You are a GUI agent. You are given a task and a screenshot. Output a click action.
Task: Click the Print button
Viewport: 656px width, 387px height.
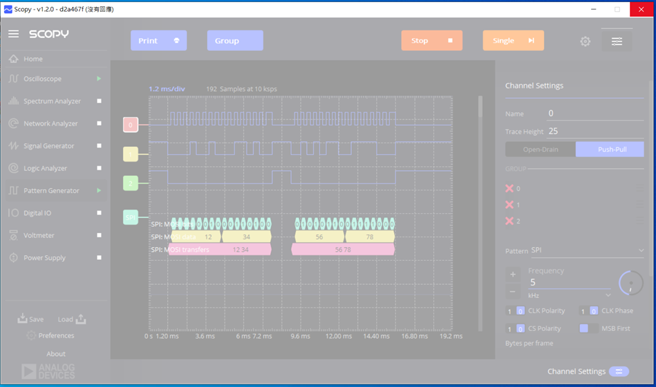(158, 41)
